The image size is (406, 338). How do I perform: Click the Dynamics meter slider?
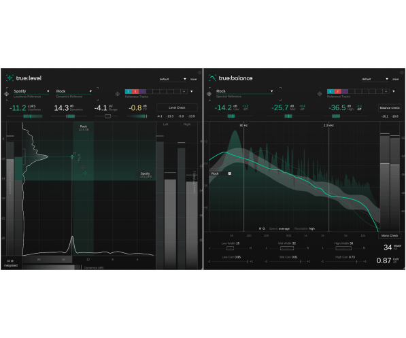coord(69,116)
